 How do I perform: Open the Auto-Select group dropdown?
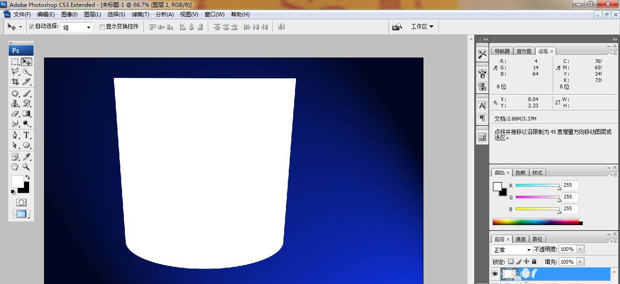(77, 27)
